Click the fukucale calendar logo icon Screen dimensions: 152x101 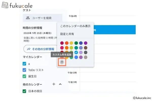point(5,5)
